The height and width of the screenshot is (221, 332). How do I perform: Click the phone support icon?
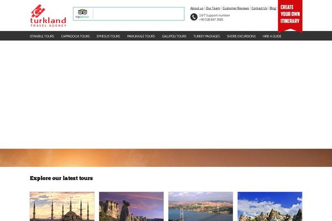[194, 17]
